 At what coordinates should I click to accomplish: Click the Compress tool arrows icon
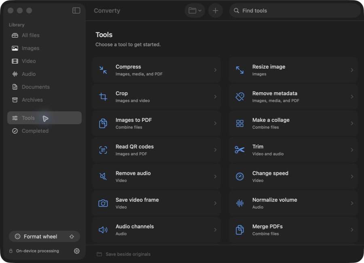click(x=103, y=70)
